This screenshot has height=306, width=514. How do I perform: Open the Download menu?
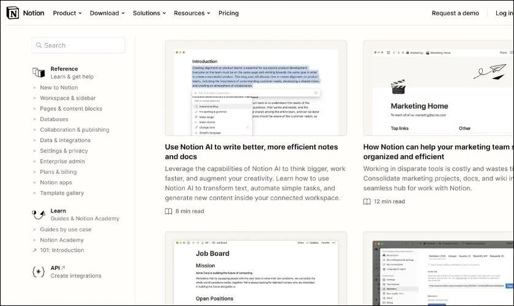(107, 13)
